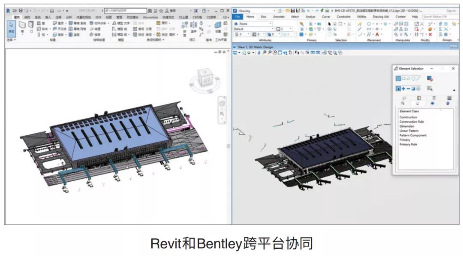Image resolution: width=463 pixels, height=256 pixels.
Task: Select the Place Text 'A' tool in MicroStation
Action: pyautogui.click(x=377, y=34)
